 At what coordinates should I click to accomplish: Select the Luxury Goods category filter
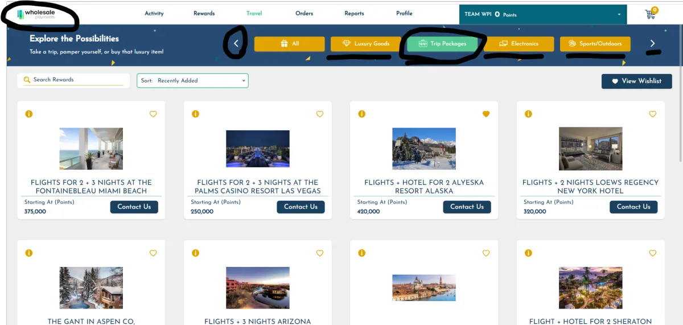tap(366, 44)
